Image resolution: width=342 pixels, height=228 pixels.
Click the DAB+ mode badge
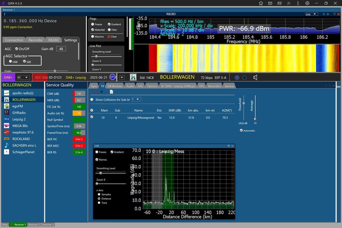[9, 77]
